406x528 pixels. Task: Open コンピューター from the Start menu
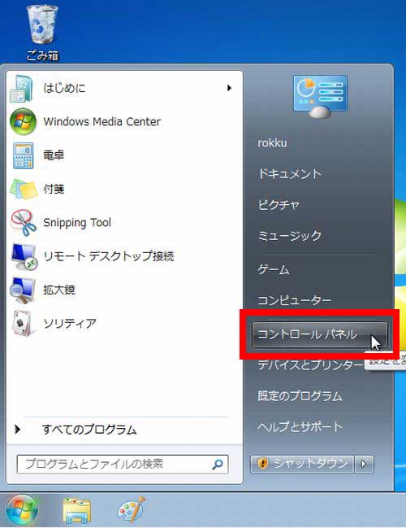tap(295, 300)
